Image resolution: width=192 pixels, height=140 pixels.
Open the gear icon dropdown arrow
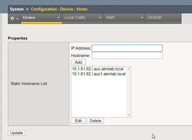point(17,19)
